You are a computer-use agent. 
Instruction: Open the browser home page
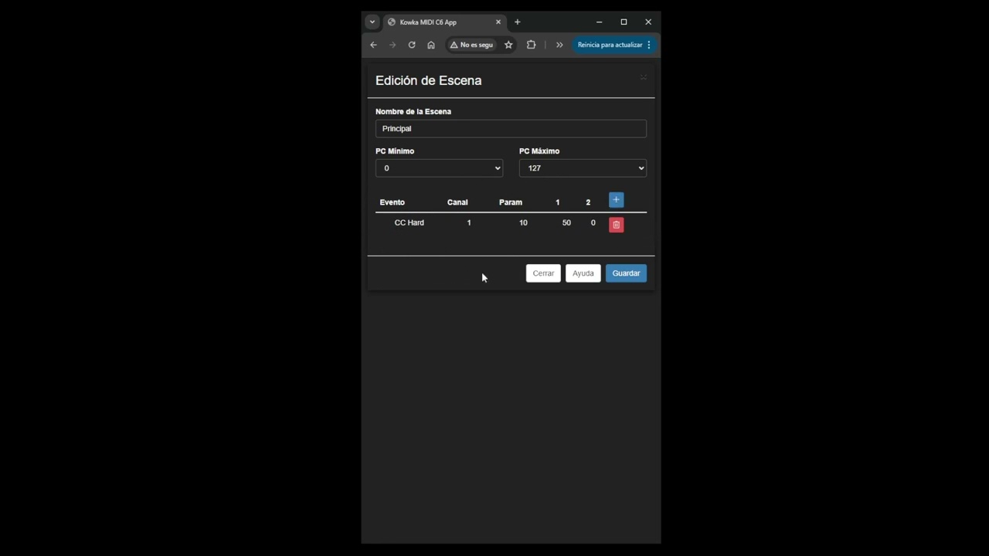click(431, 45)
